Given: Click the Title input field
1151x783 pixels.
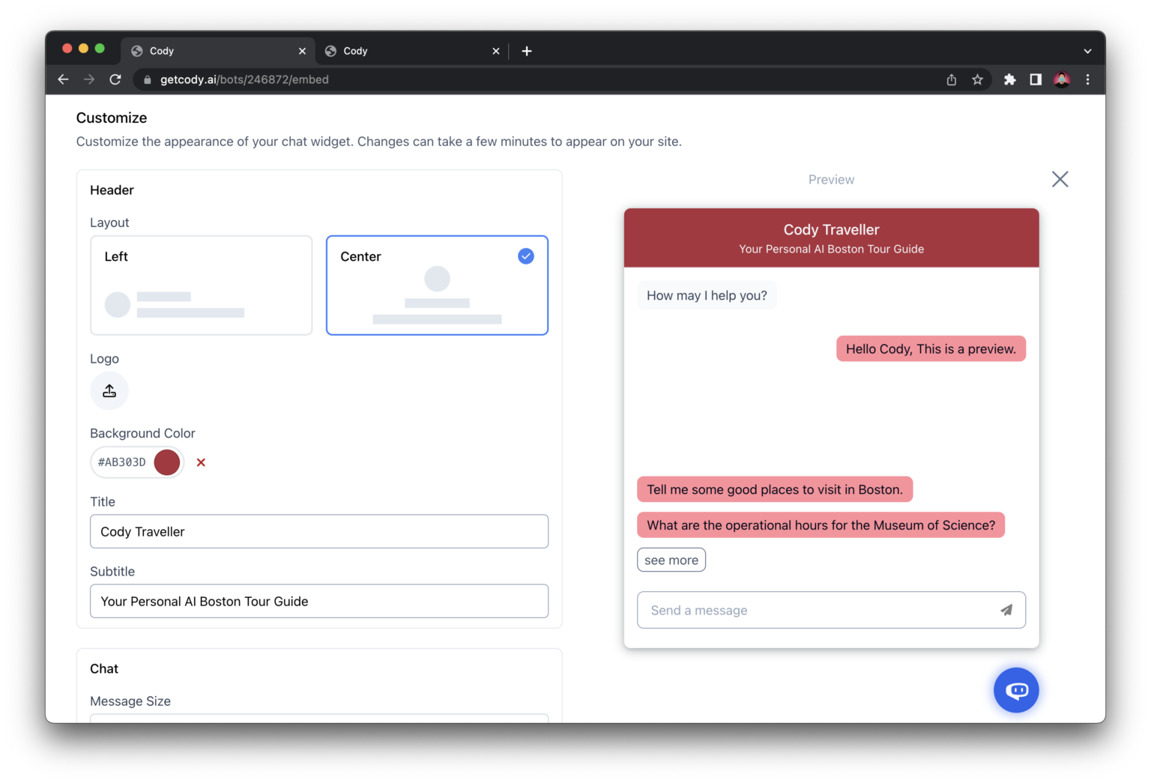Looking at the screenshot, I should tap(319, 531).
